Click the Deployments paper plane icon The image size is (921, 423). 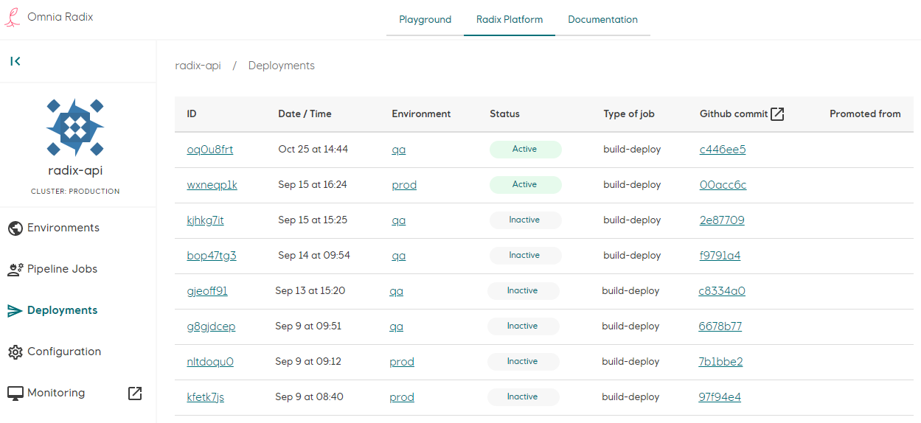[x=15, y=311]
